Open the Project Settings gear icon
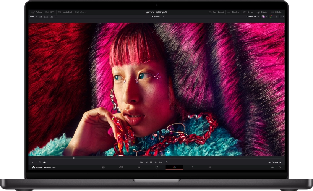The image size is (313, 191). coord(279,167)
